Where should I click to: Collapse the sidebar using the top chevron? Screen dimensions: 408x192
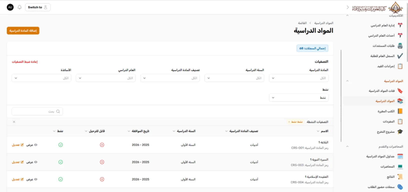coord(347,7)
